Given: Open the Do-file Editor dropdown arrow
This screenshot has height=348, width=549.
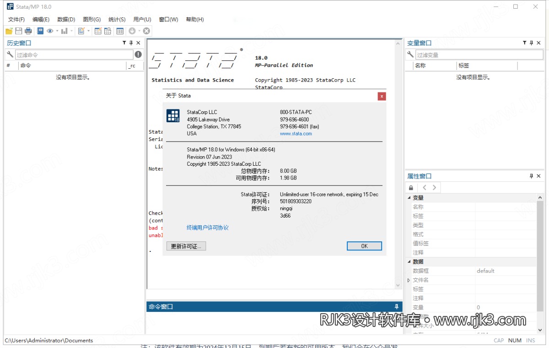Looking at the screenshot, I should (x=89, y=31).
